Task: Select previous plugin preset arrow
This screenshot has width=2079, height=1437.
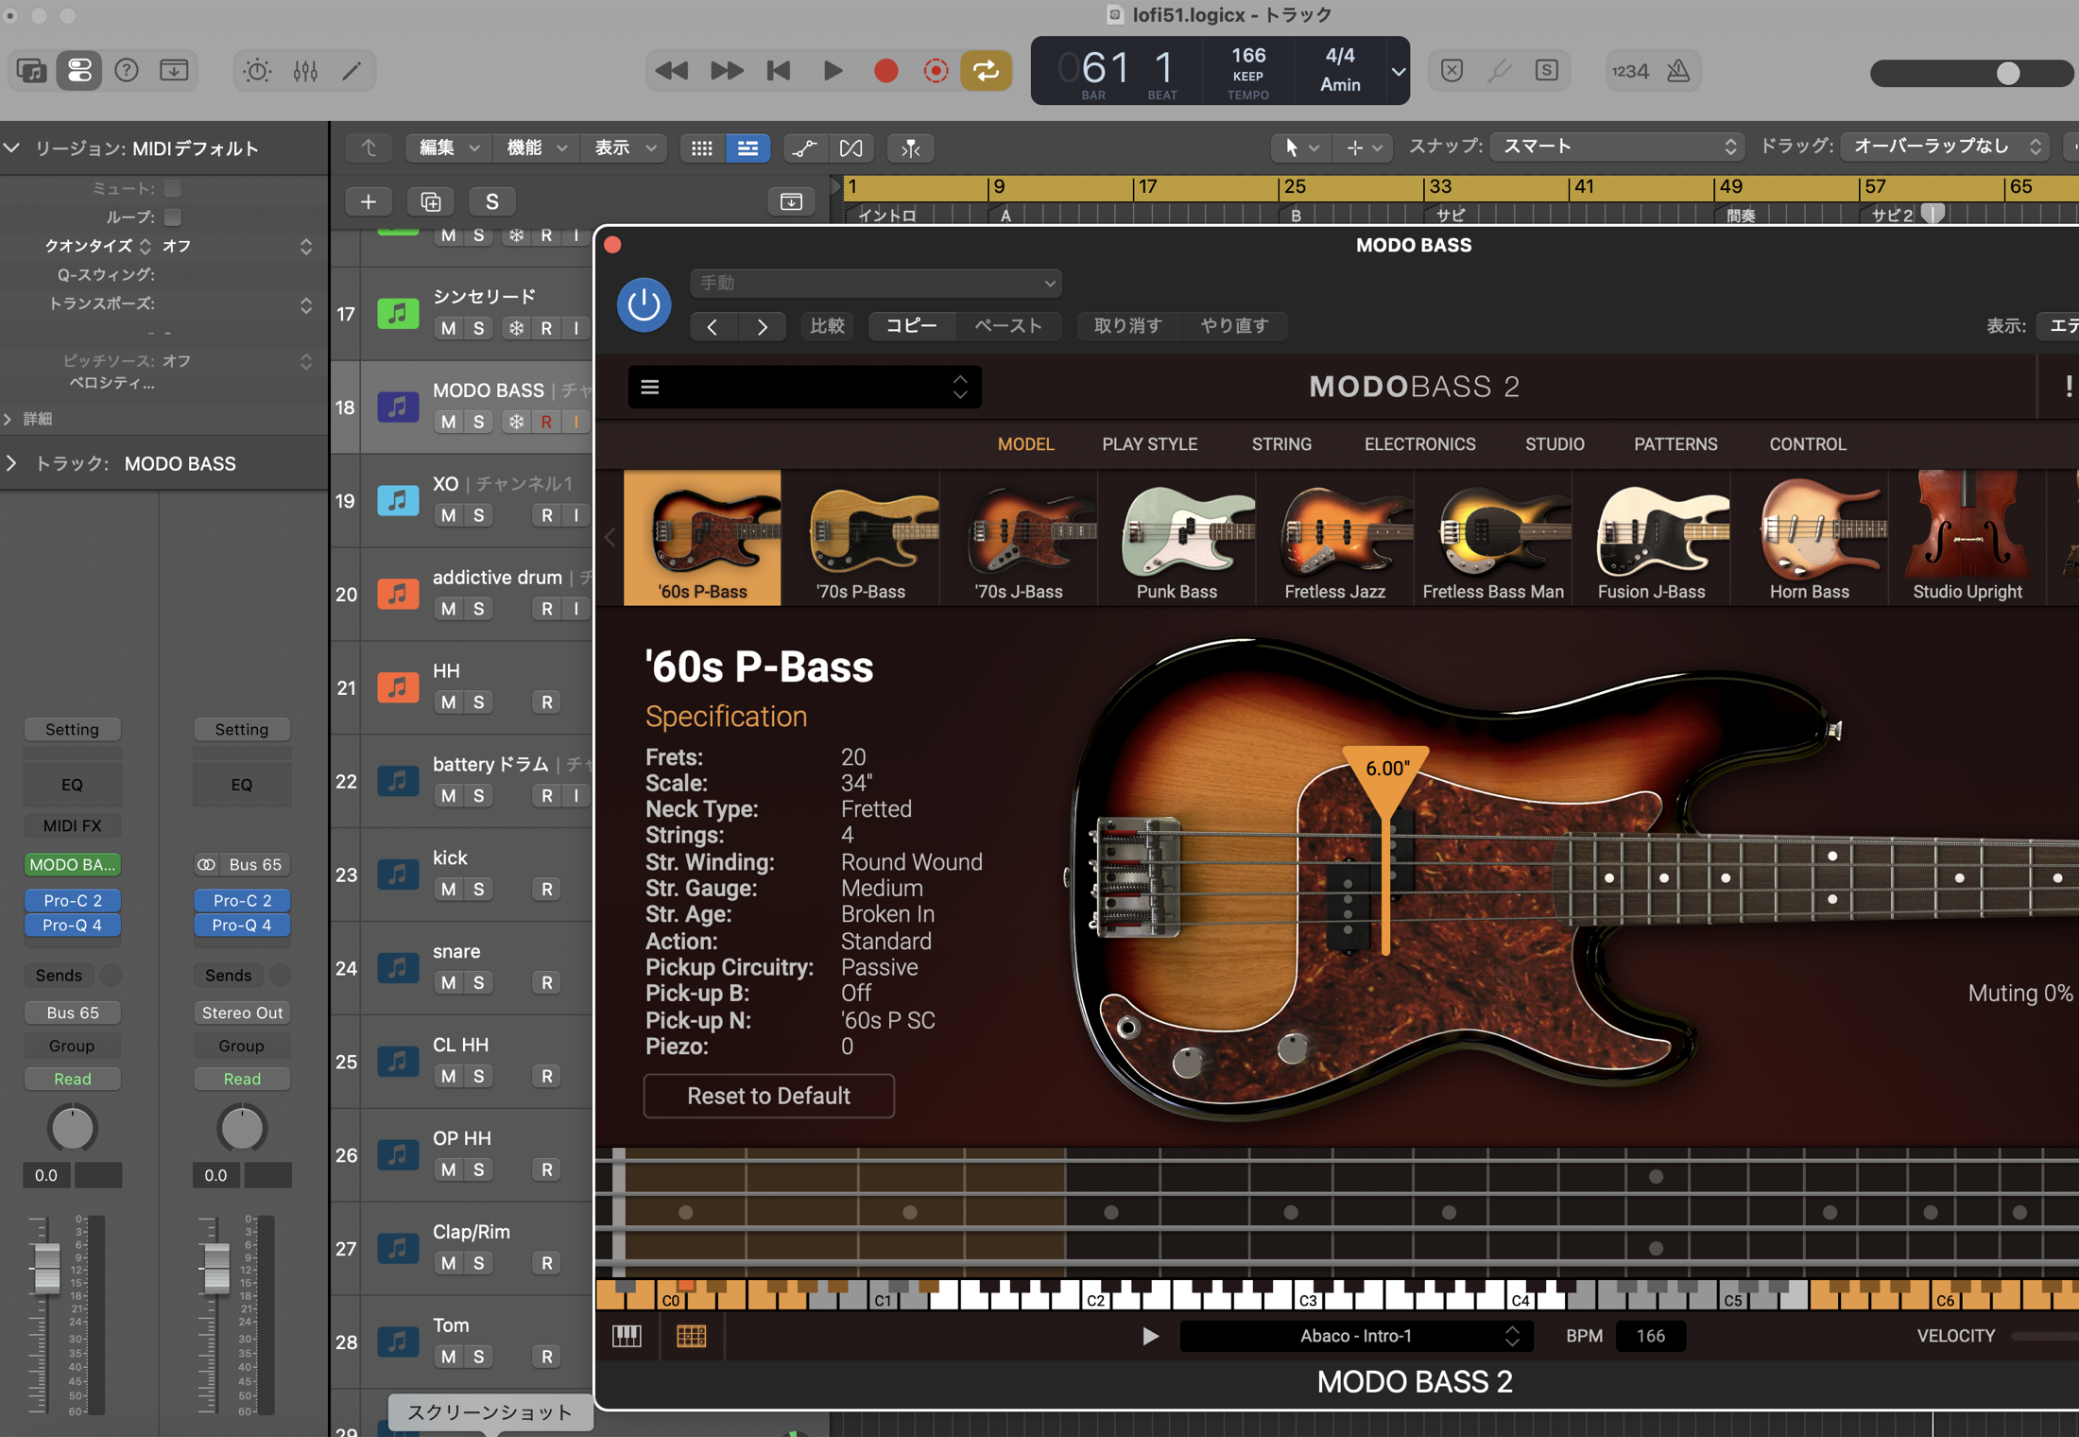Action: tap(713, 326)
